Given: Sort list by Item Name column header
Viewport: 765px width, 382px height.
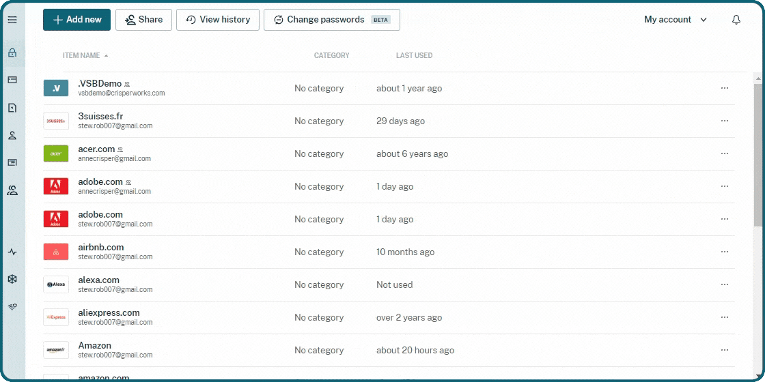Looking at the screenshot, I should pyautogui.click(x=81, y=55).
